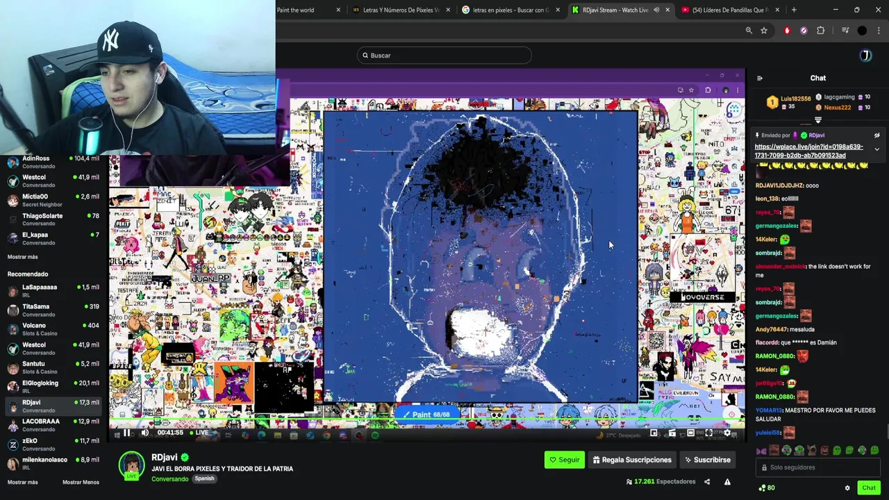The width and height of the screenshot is (889, 500).
Task: Open pinned wplace.live link
Action: pos(808,151)
